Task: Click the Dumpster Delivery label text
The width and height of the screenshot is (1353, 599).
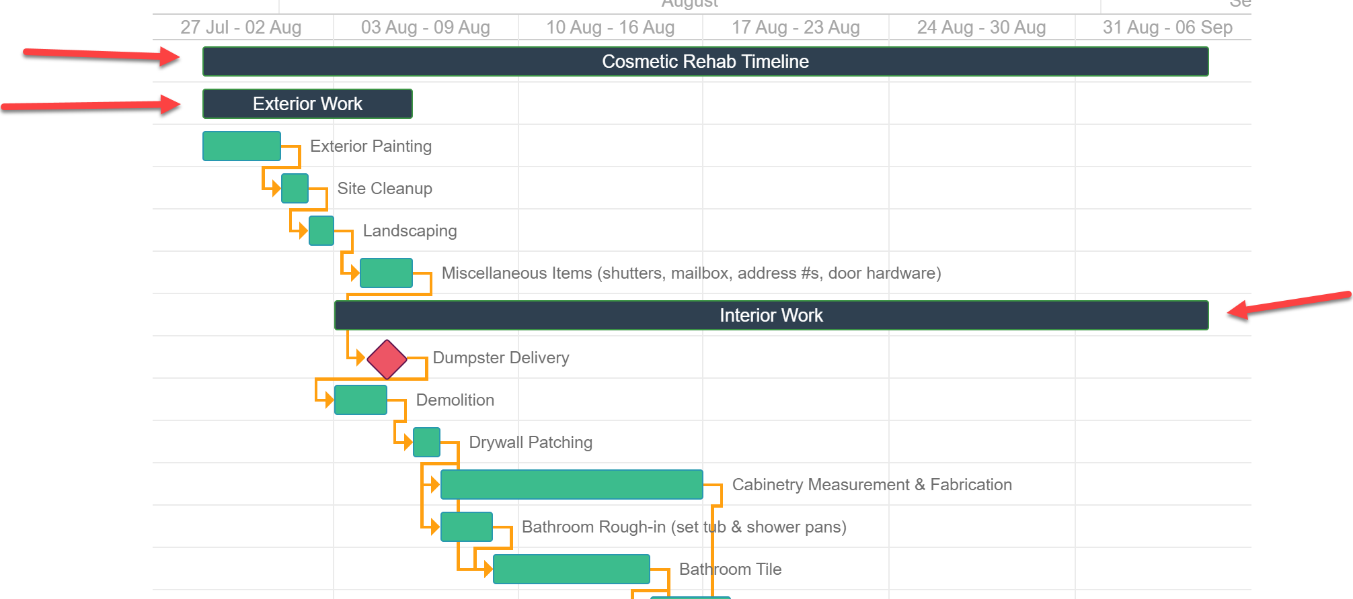Action: pyautogui.click(x=500, y=358)
